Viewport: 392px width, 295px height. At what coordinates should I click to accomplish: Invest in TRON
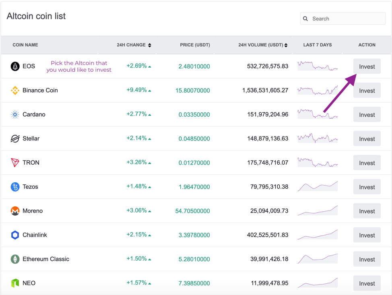[x=367, y=163]
